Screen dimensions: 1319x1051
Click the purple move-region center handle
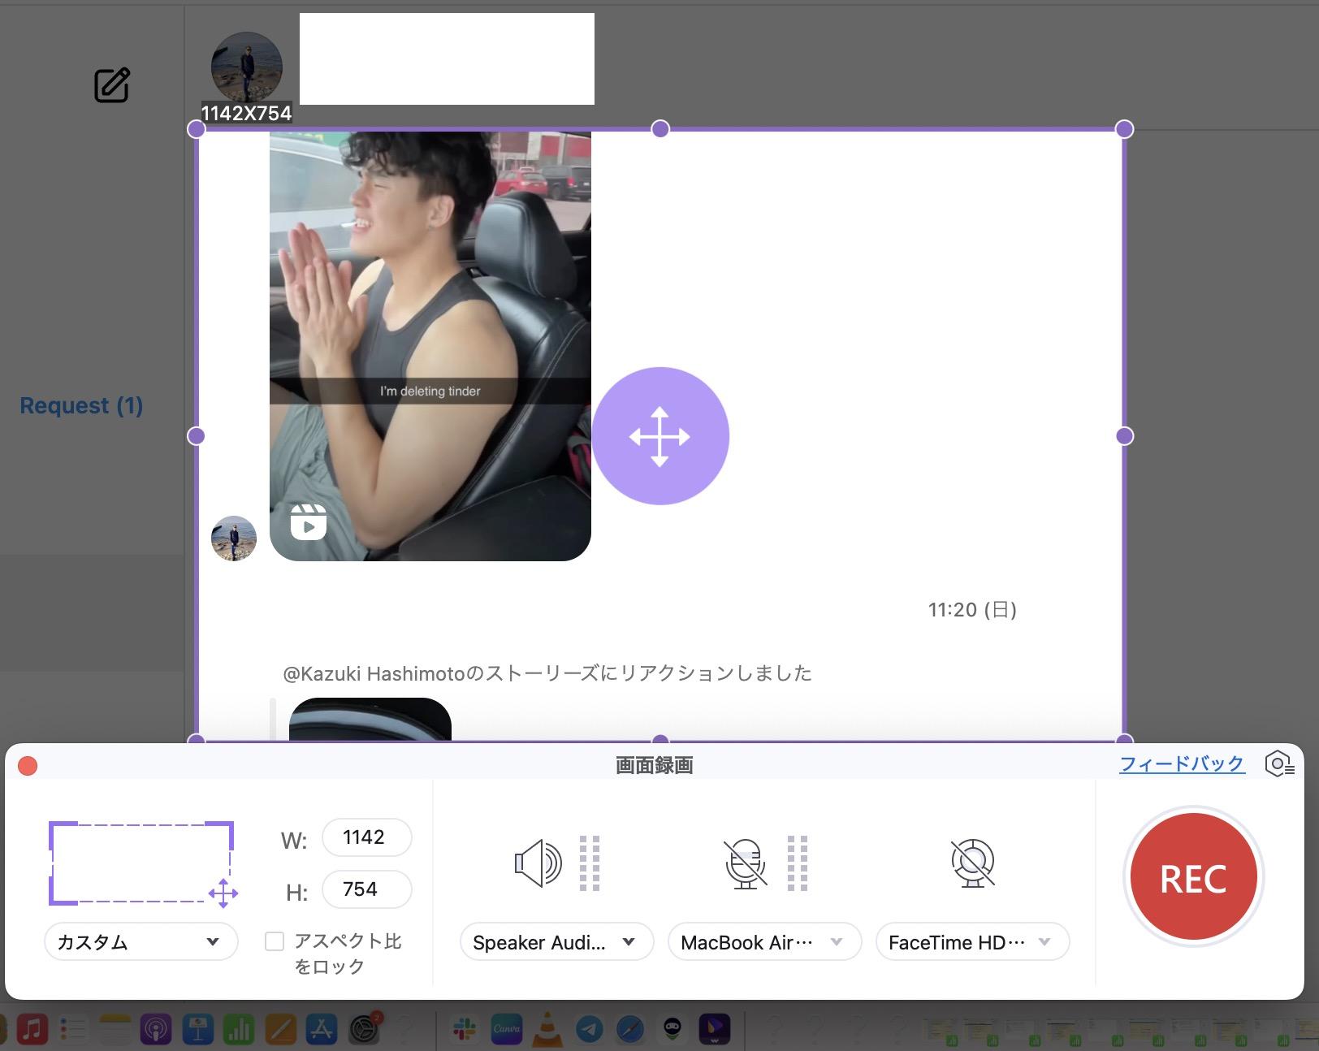click(659, 436)
